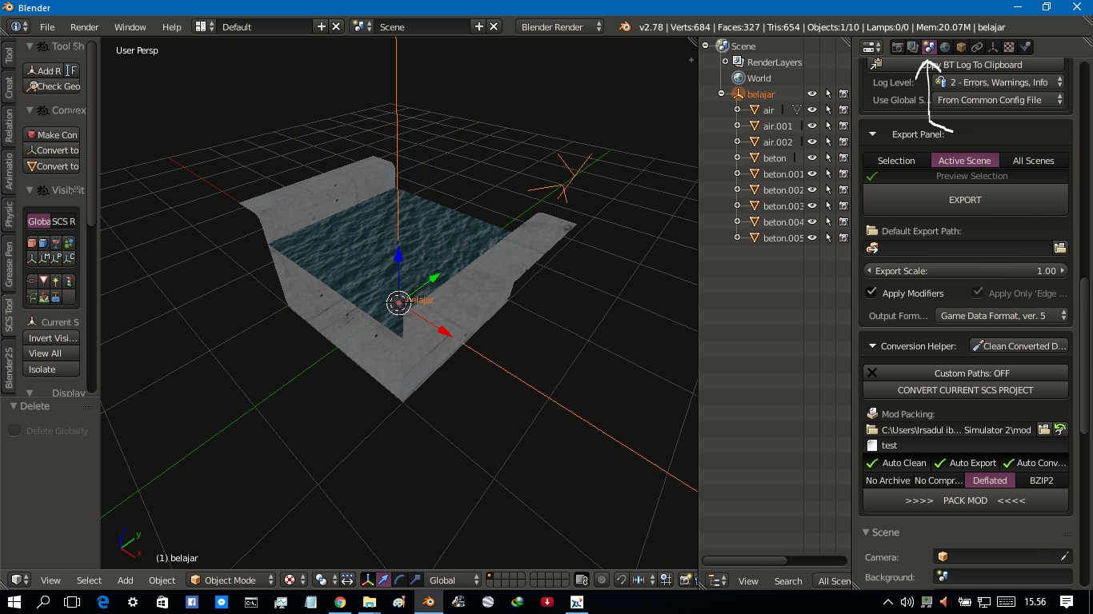Open the Default Export Path file browser icon
This screenshot has height=614, width=1093.
point(1060,248)
